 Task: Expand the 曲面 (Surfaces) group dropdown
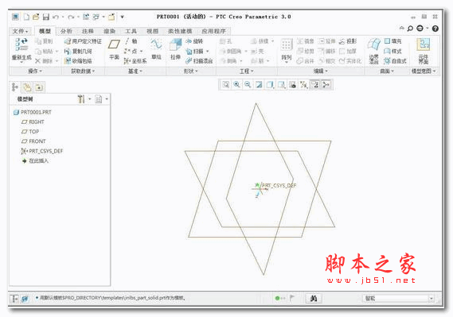coord(387,71)
